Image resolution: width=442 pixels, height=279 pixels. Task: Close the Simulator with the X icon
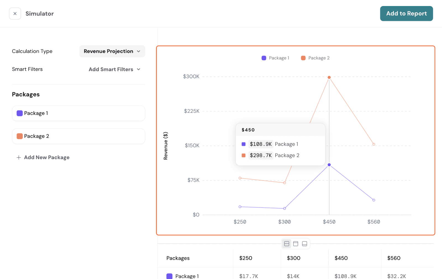pyautogui.click(x=15, y=14)
